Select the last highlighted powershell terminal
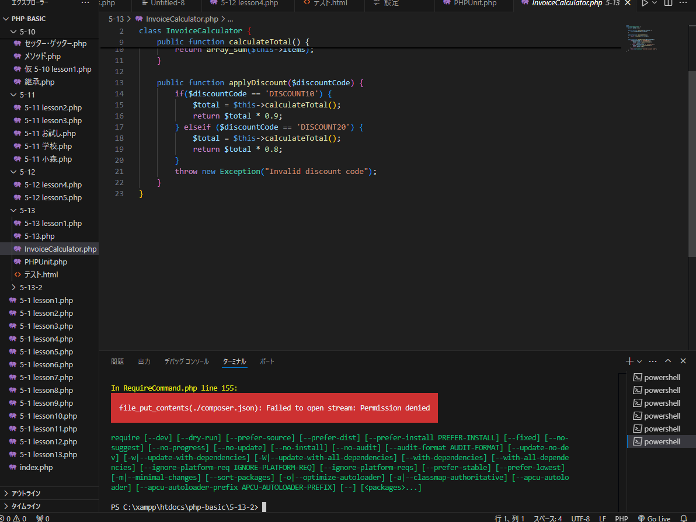This screenshot has height=522, width=696. tap(661, 441)
